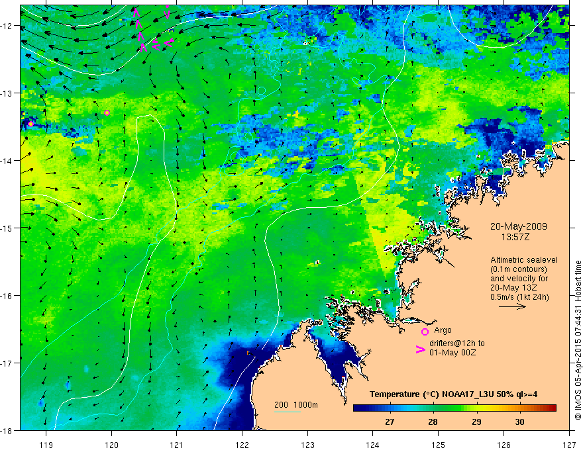Click longitude axis label 127

569,445
